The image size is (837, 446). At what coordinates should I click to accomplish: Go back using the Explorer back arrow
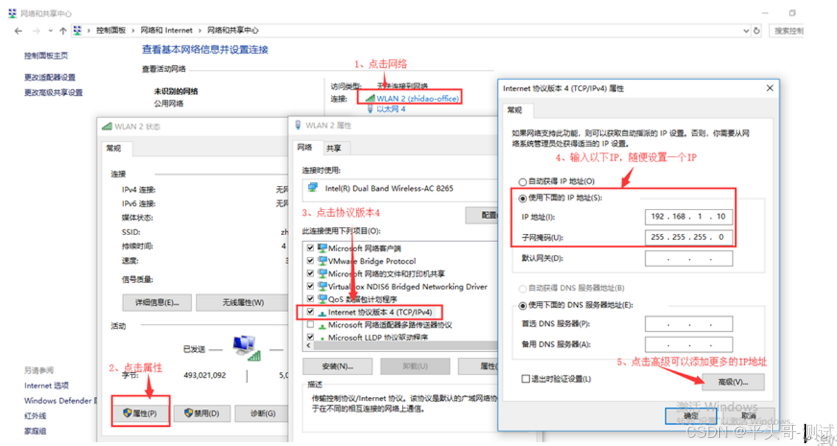19,31
